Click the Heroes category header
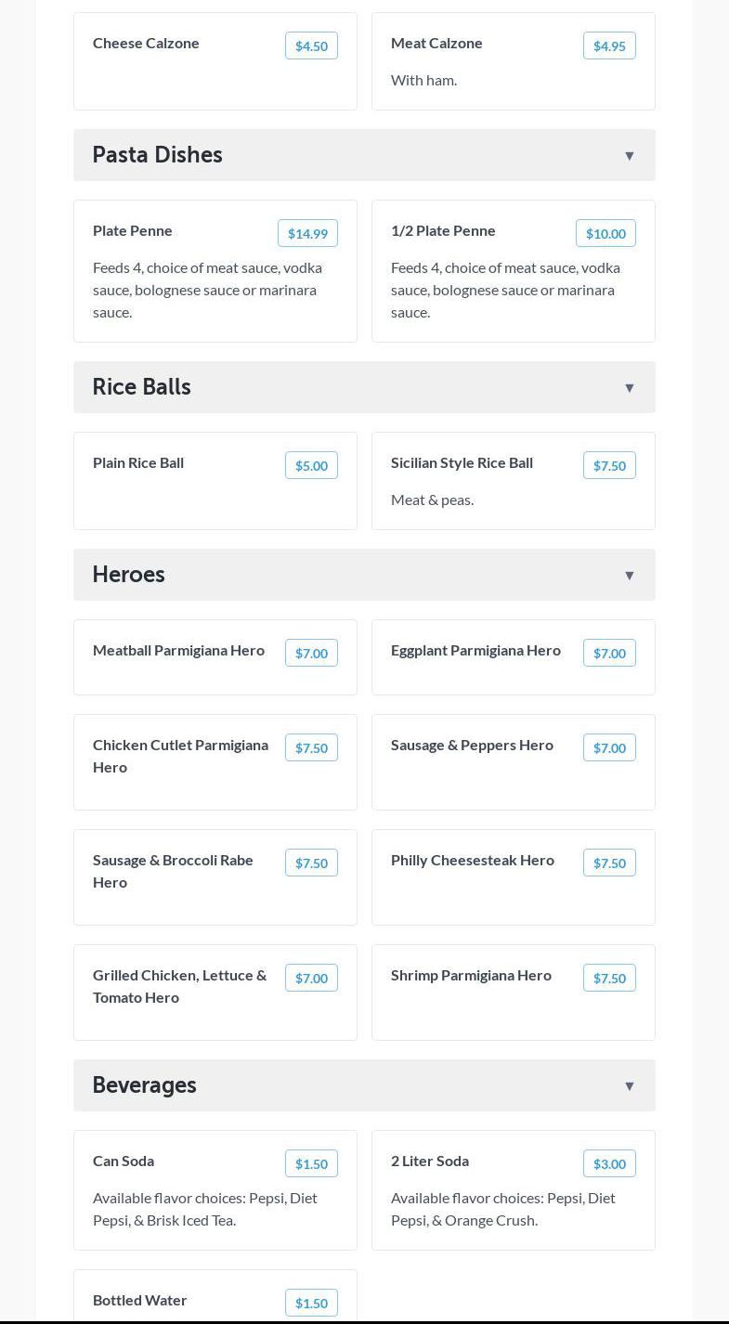The height and width of the screenshot is (1324, 729). pos(129,575)
